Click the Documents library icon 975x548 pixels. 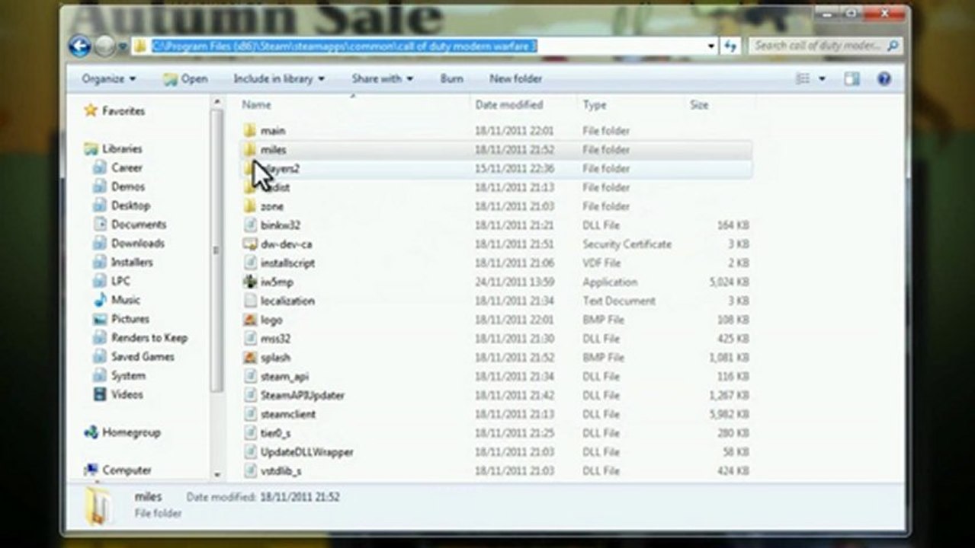pos(100,225)
